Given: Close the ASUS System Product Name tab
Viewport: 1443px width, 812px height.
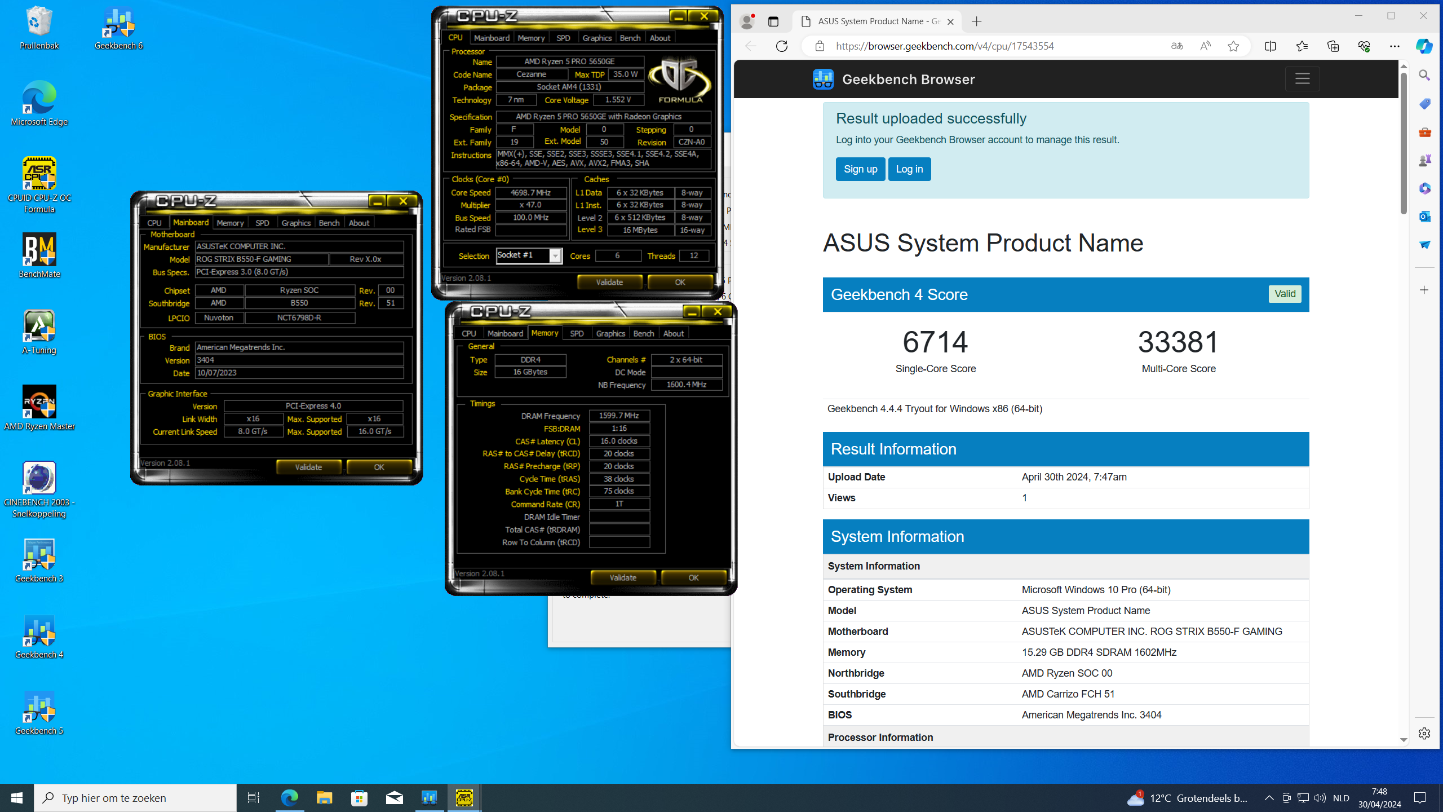Looking at the screenshot, I should tap(951, 21).
